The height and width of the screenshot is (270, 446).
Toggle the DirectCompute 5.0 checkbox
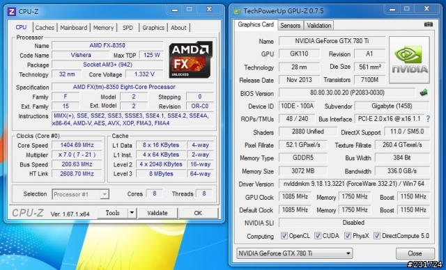tap(377, 236)
